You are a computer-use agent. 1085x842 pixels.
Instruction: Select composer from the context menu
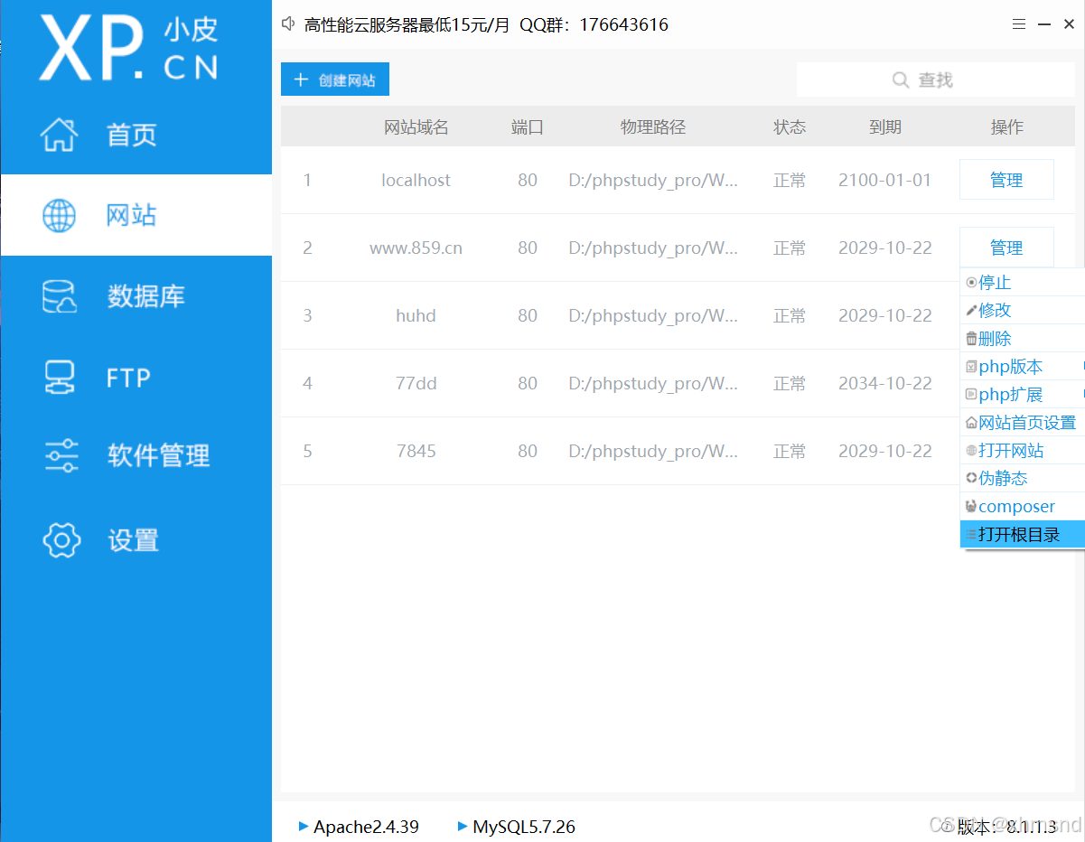[x=1010, y=506]
